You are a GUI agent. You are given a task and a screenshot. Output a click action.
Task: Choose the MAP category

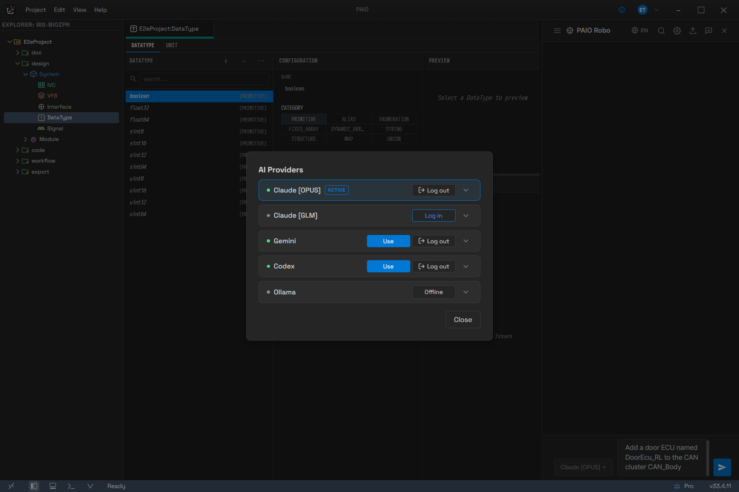point(349,139)
